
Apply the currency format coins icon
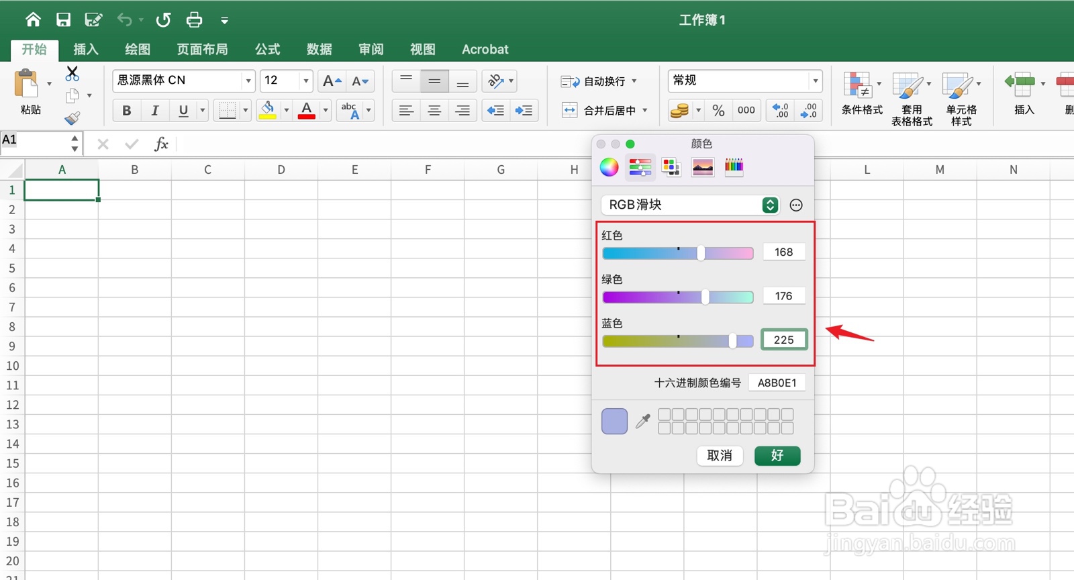tap(680, 110)
